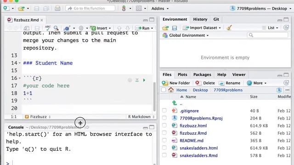This screenshot has width=294, height=165.
Task: Close the fizzbuzz.Rmd tab
Action: coord(42,20)
